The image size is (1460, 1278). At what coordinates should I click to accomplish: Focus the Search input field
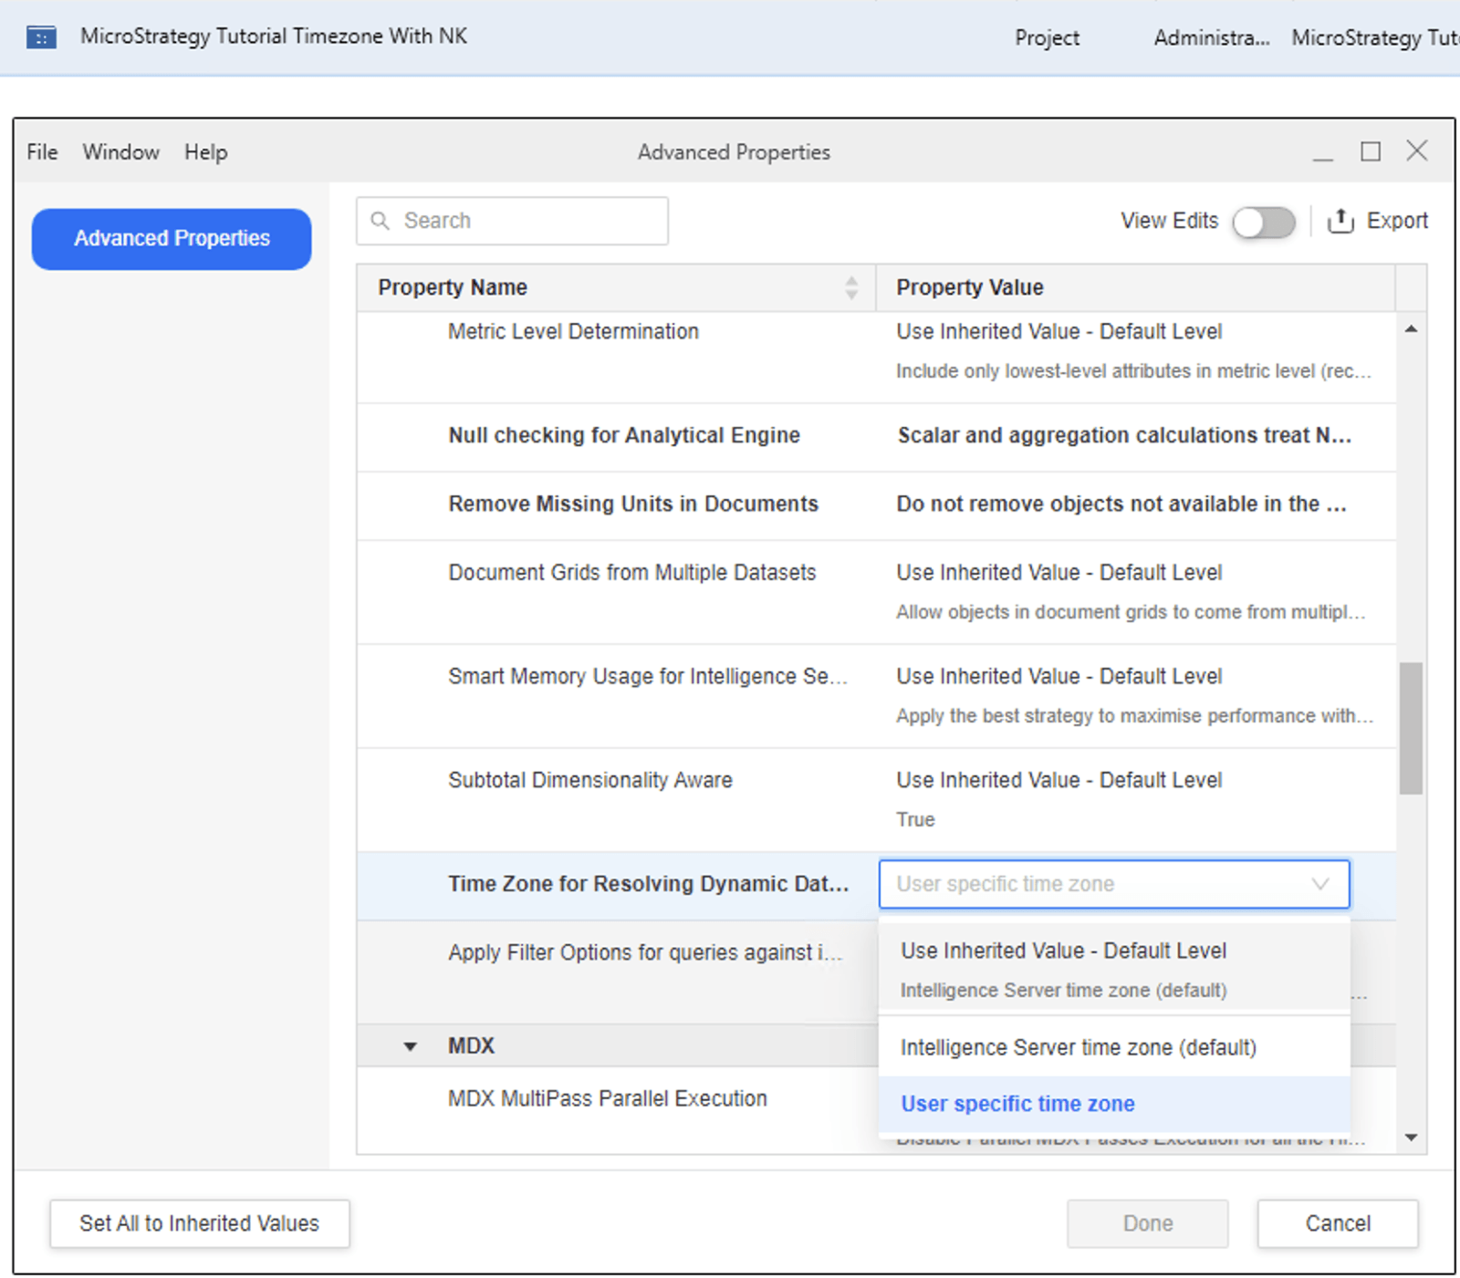pyautogui.click(x=512, y=221)
